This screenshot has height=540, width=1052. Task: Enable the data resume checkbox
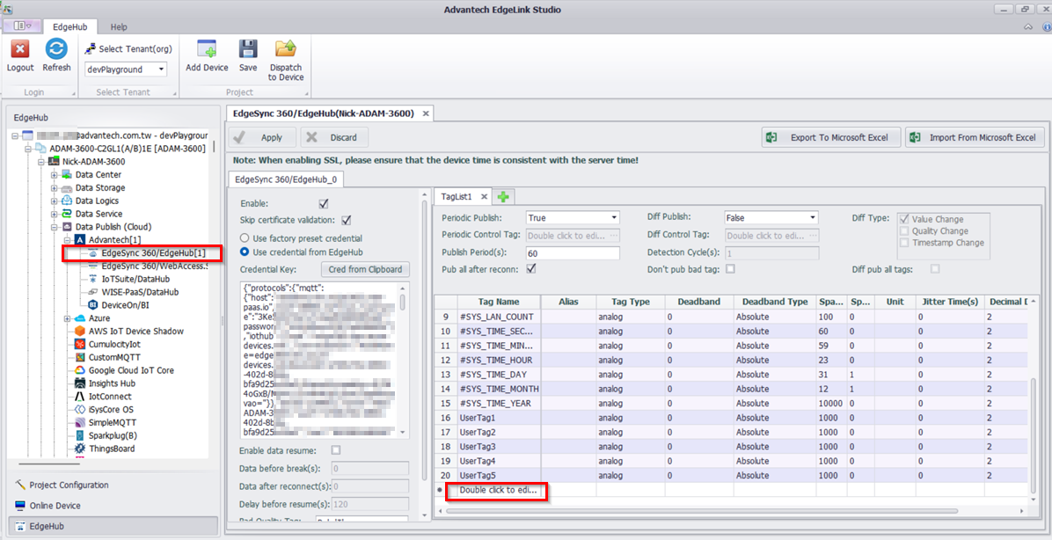pos(335,450)
